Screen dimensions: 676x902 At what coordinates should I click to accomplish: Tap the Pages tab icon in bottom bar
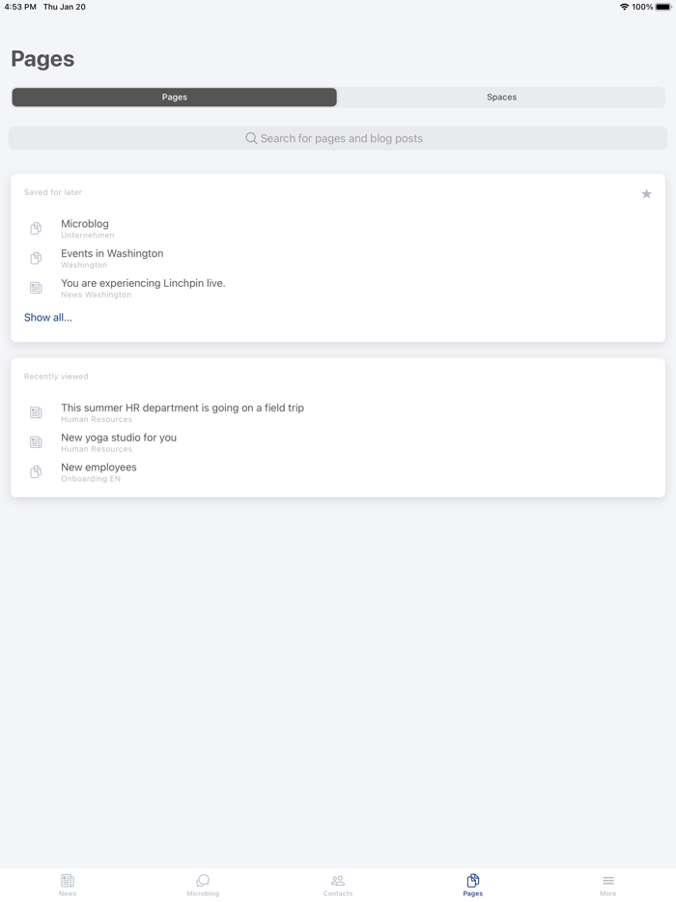point(472,881)
